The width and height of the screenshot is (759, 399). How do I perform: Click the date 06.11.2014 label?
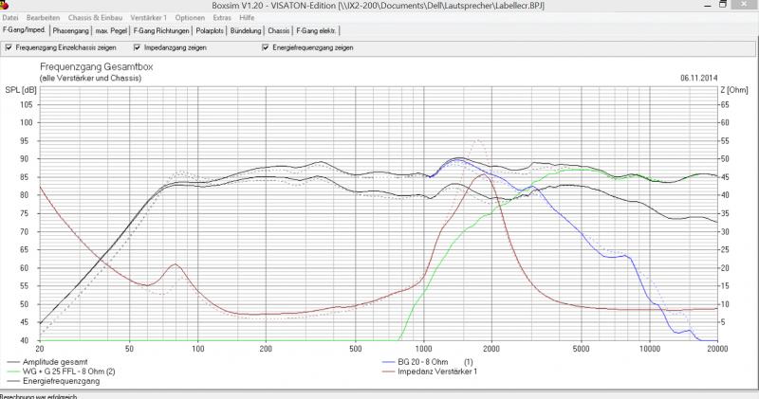(699, 78)
